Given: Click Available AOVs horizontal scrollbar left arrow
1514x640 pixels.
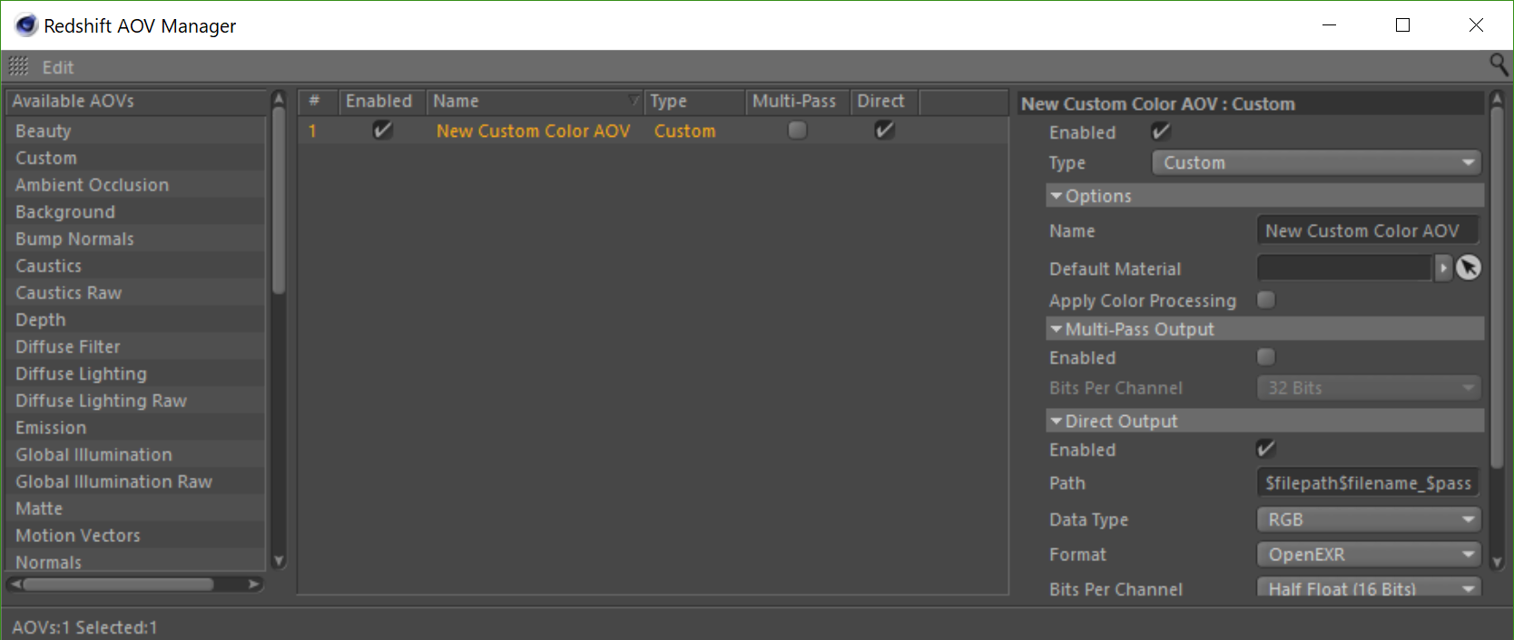Looking at the screenshot, I should tap(15, 584).
